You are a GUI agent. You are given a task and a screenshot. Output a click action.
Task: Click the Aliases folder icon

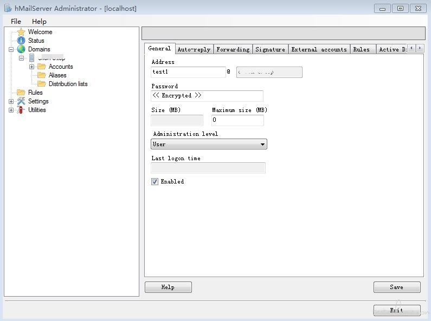click(x=42, y=75)
